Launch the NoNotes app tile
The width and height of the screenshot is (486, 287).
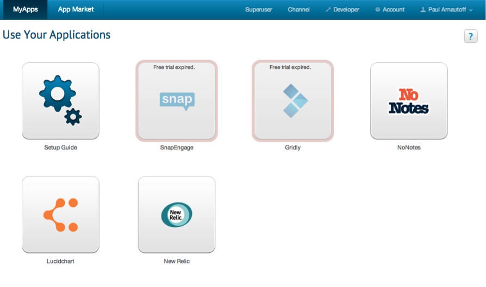pos(409,101)
